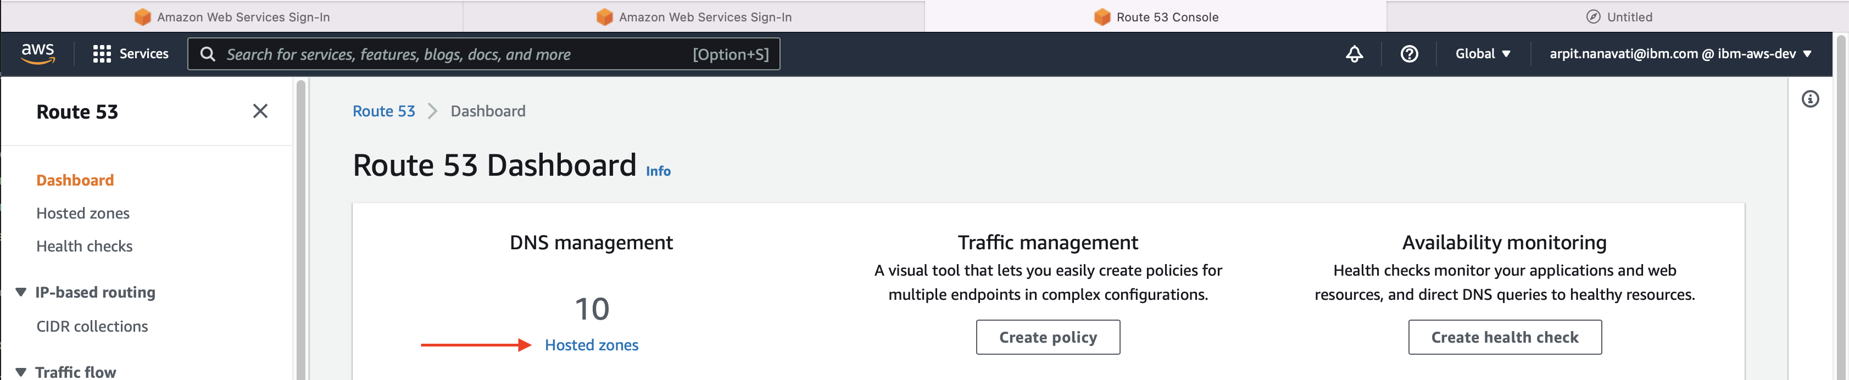Collapse the Traffic flow section

21,372
